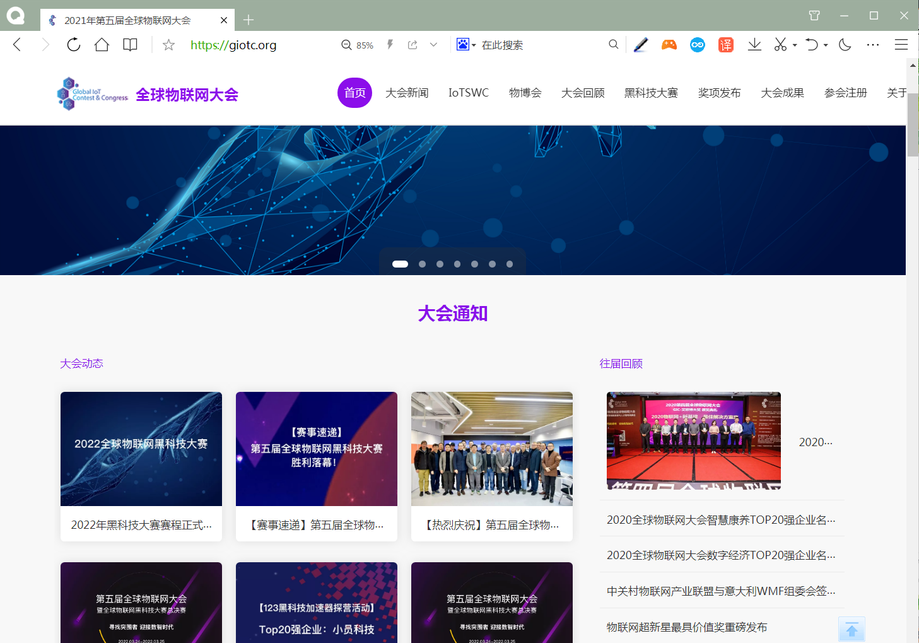The image size is (919, 643).
Task: Click the blue back-to-top arrow button
Action: click(852, 629)
